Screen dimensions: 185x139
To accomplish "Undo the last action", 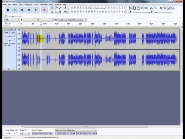I will pos(151,8).
